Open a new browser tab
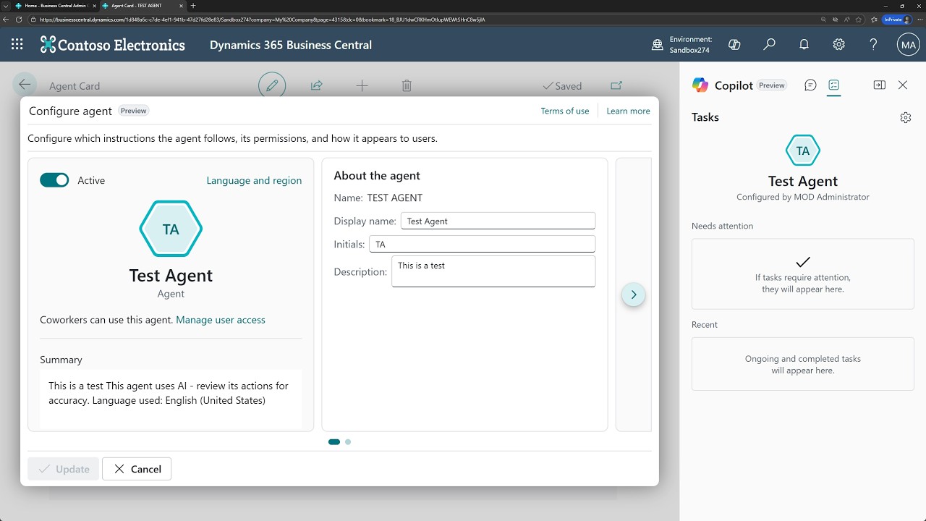This screenshot has height=521, width=926. coord(192,5)
